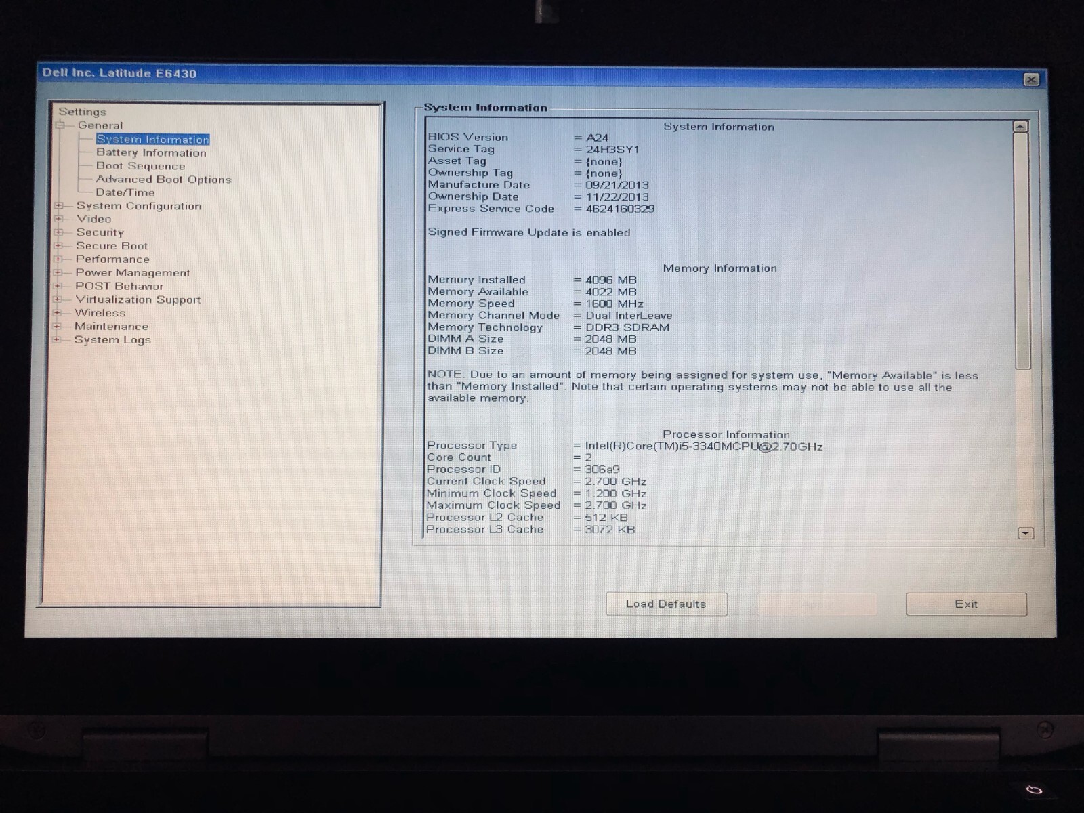Open Battery Information

[151, 152]
